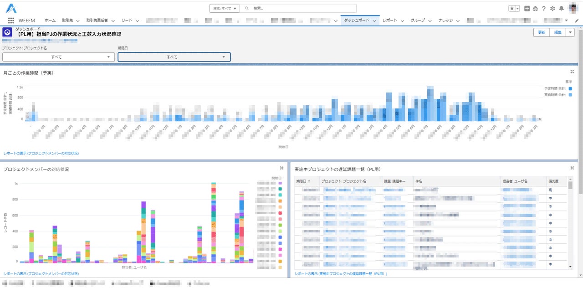This screenshot has height=288, width=583.
Task: Click the 更新 button
Action: click(542, 32)
